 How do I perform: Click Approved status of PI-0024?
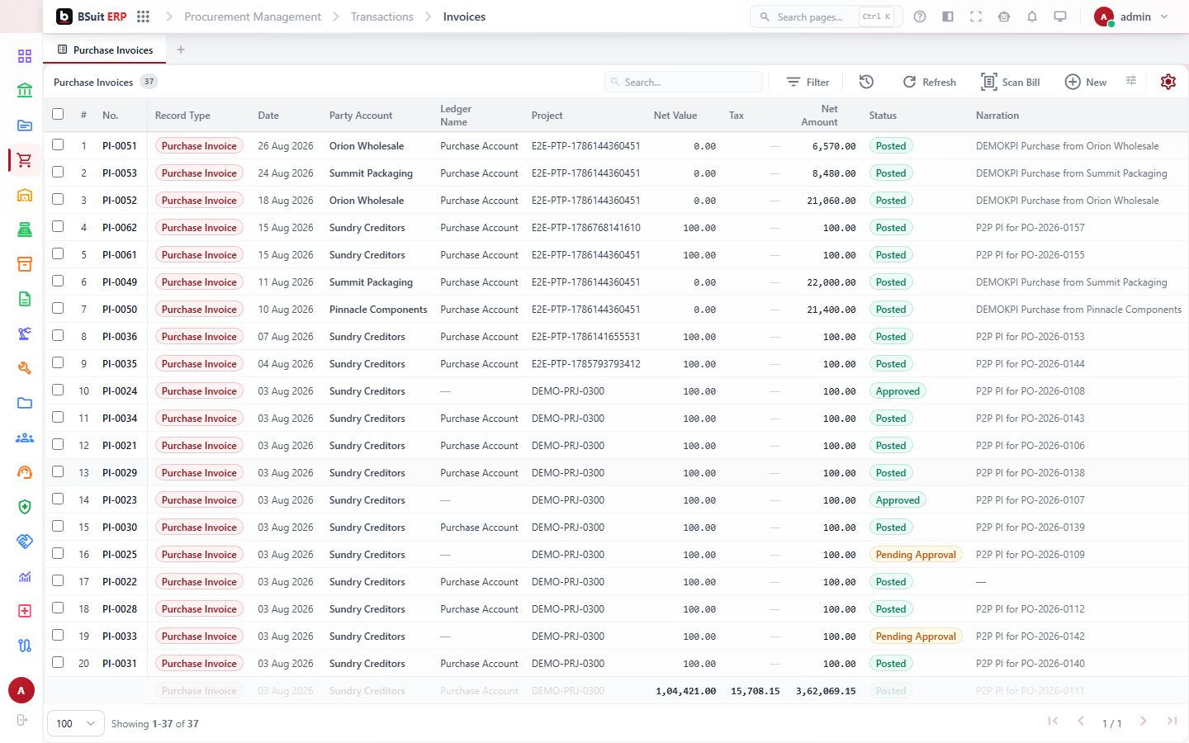pyautogui.click(x=898, y=390)
